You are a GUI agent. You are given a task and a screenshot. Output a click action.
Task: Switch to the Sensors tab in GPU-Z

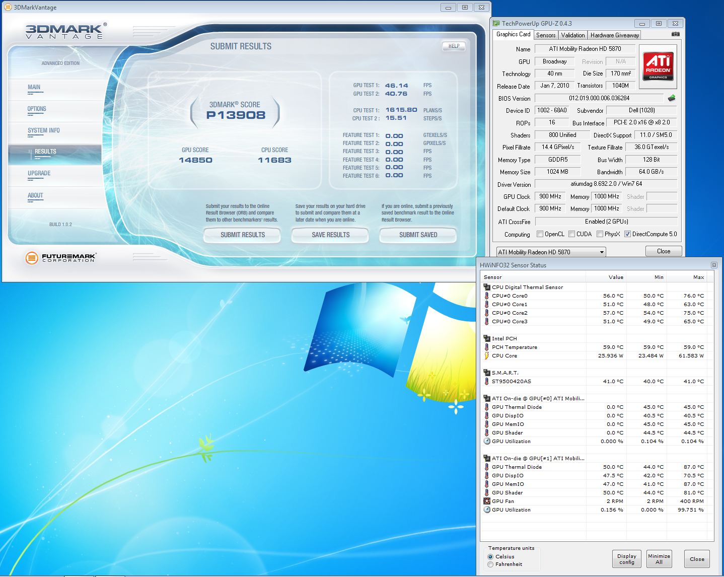(x=546, y=35)
